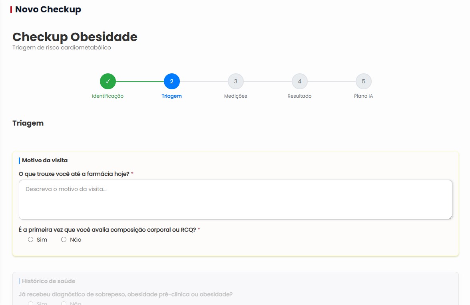
Task: Select the Triagem step label in stepper
Action: click(x=171, y=96)
